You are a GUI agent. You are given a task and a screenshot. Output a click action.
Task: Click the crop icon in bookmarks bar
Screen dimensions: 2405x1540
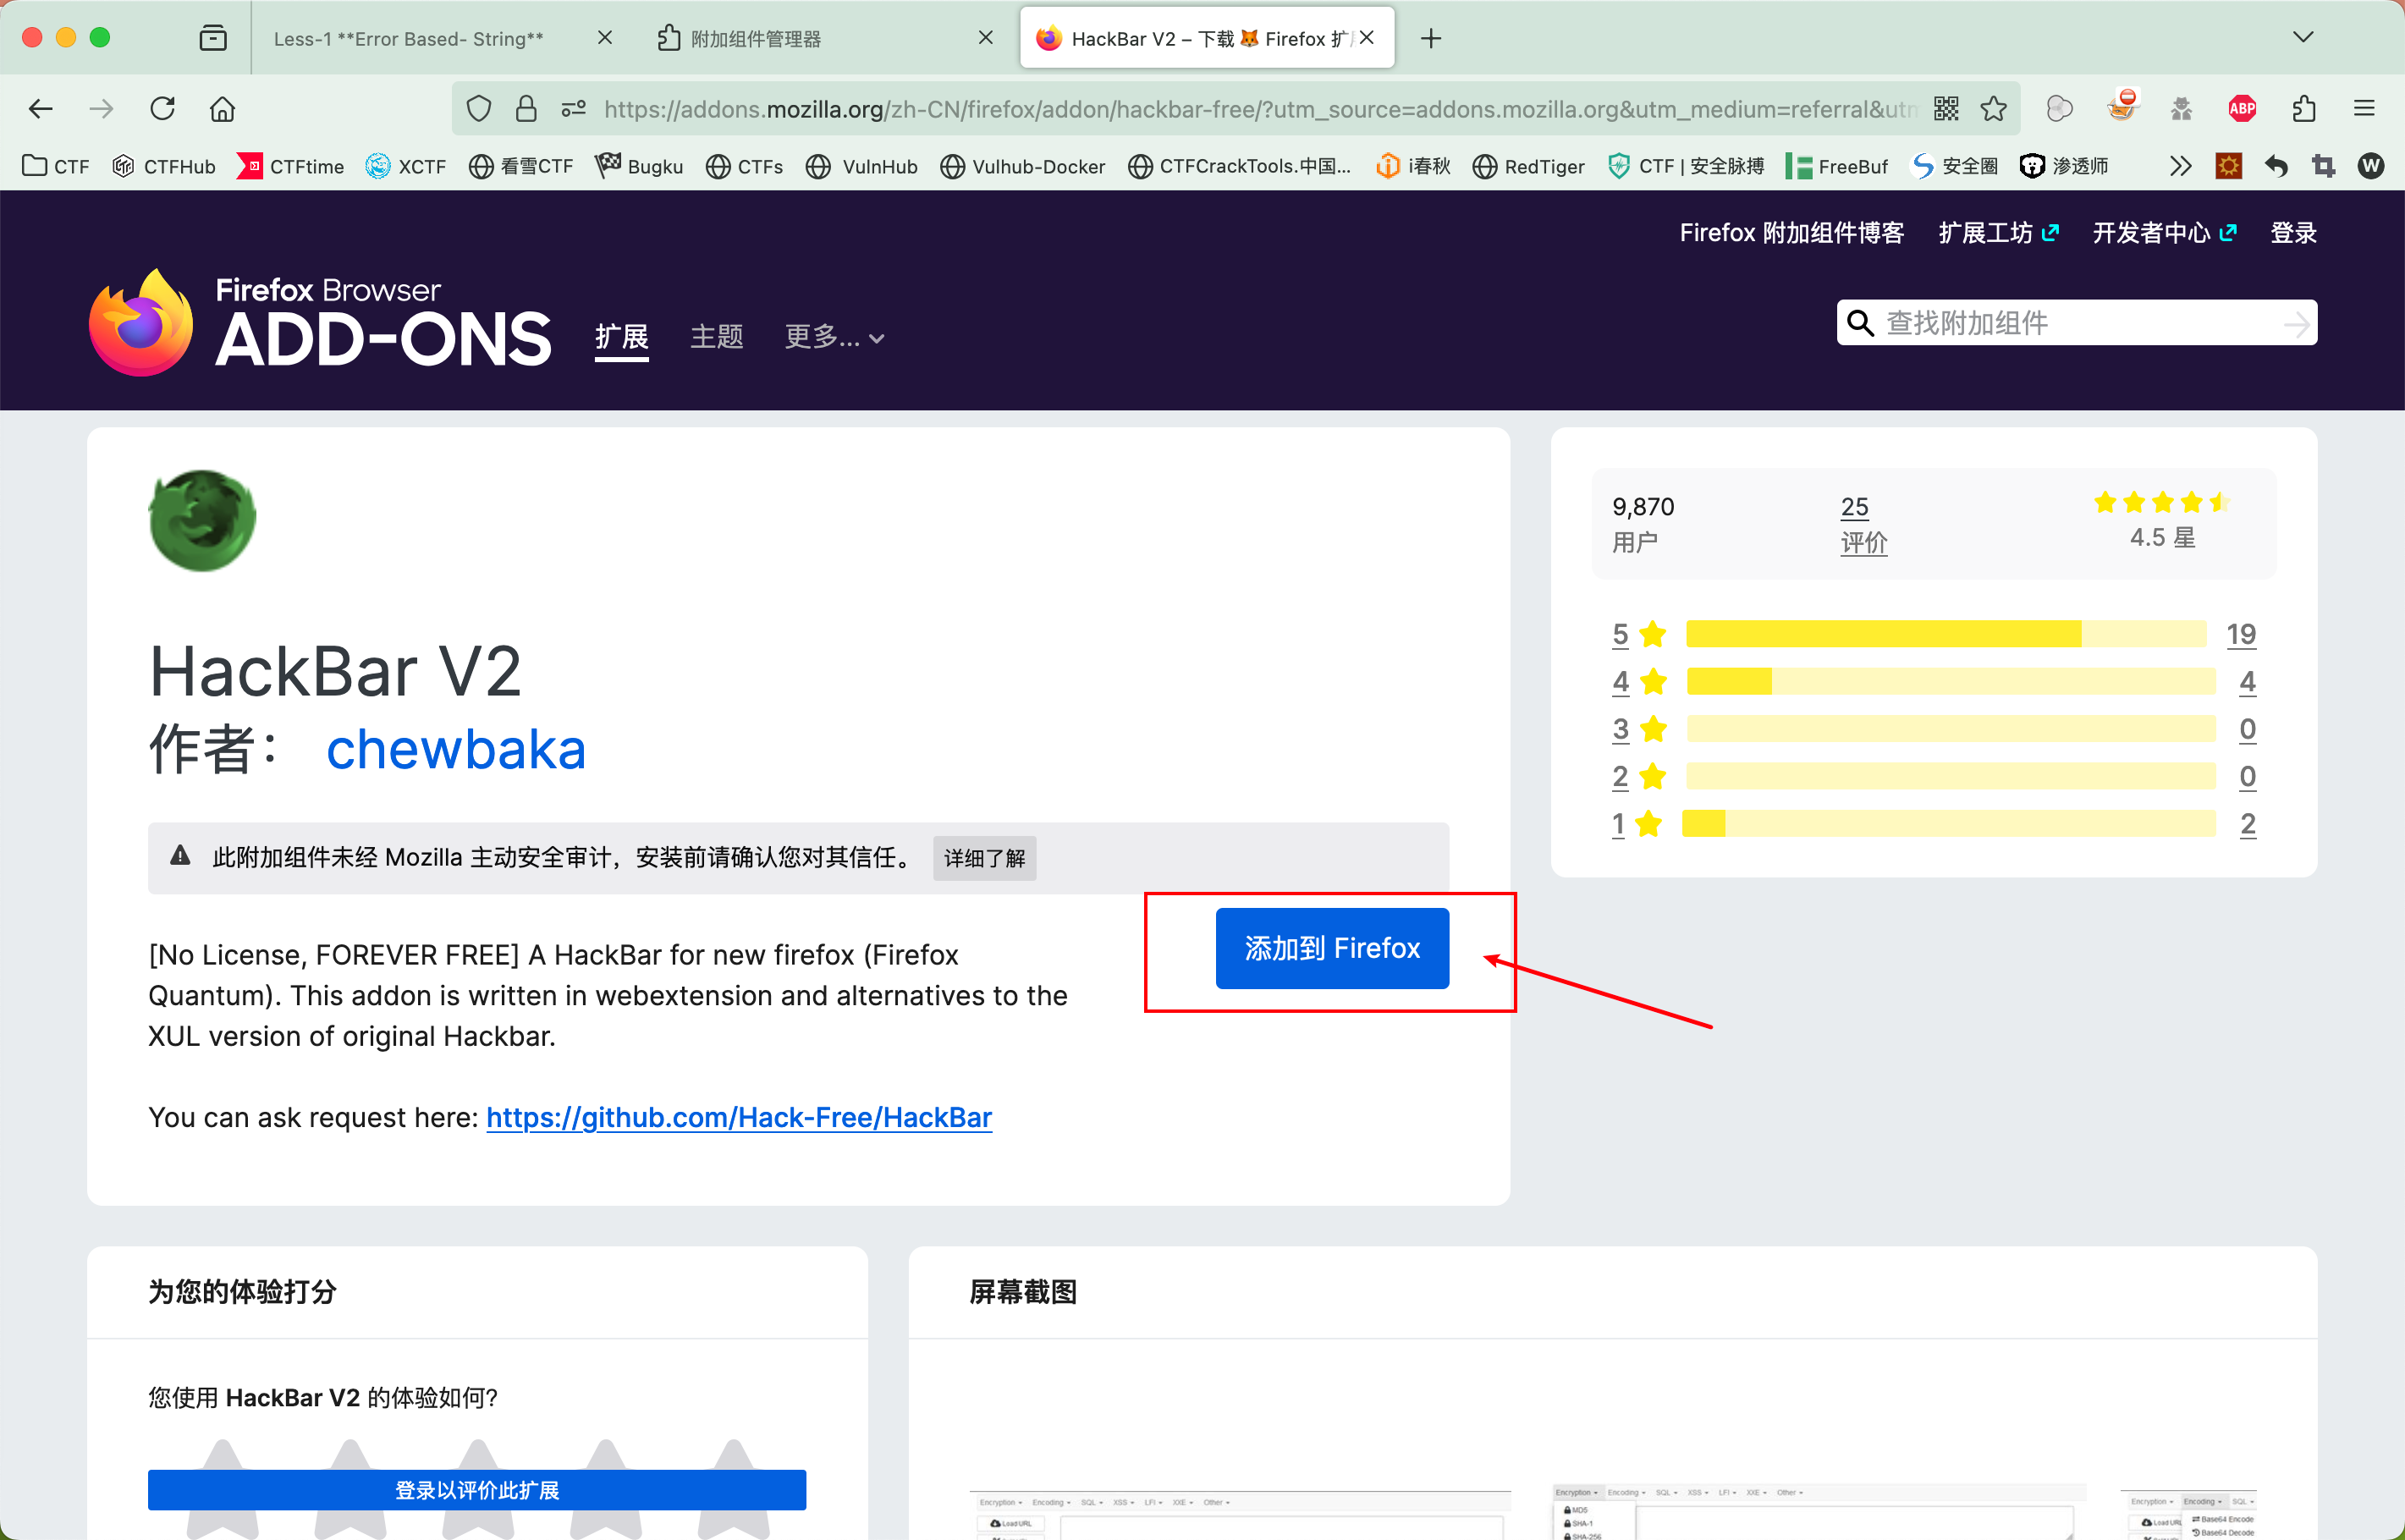point(2323,166)
